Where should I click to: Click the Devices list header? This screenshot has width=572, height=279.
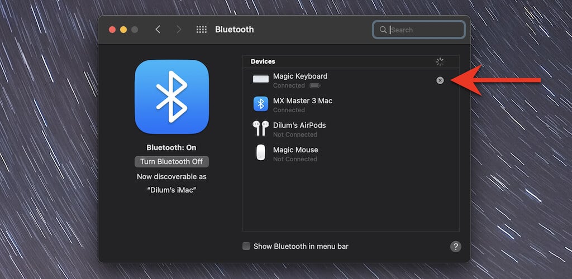coord(351,61)
